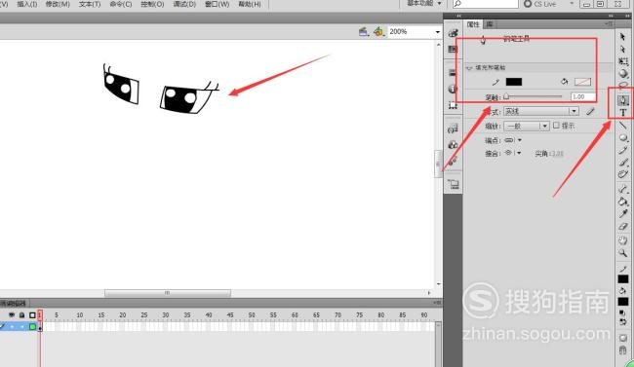
Task: Select the black arrow Selection tool
Action: [x=622, y=37]
